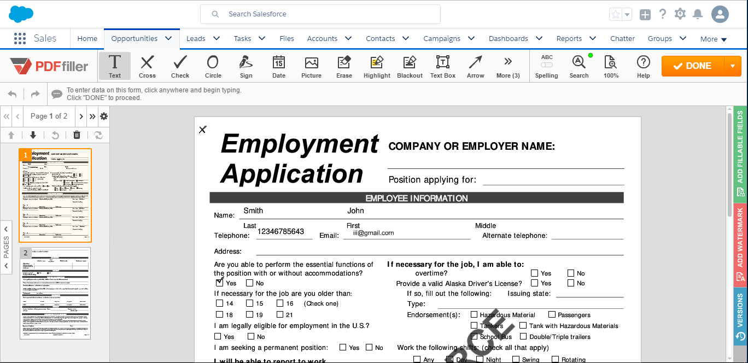Open pages panel settings gear
748x363 pixels.
coord(104,116)
